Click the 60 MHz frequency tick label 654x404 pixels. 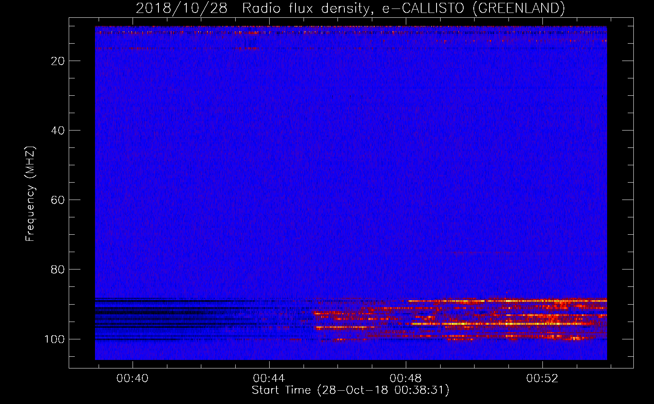[x=58, y=200]
